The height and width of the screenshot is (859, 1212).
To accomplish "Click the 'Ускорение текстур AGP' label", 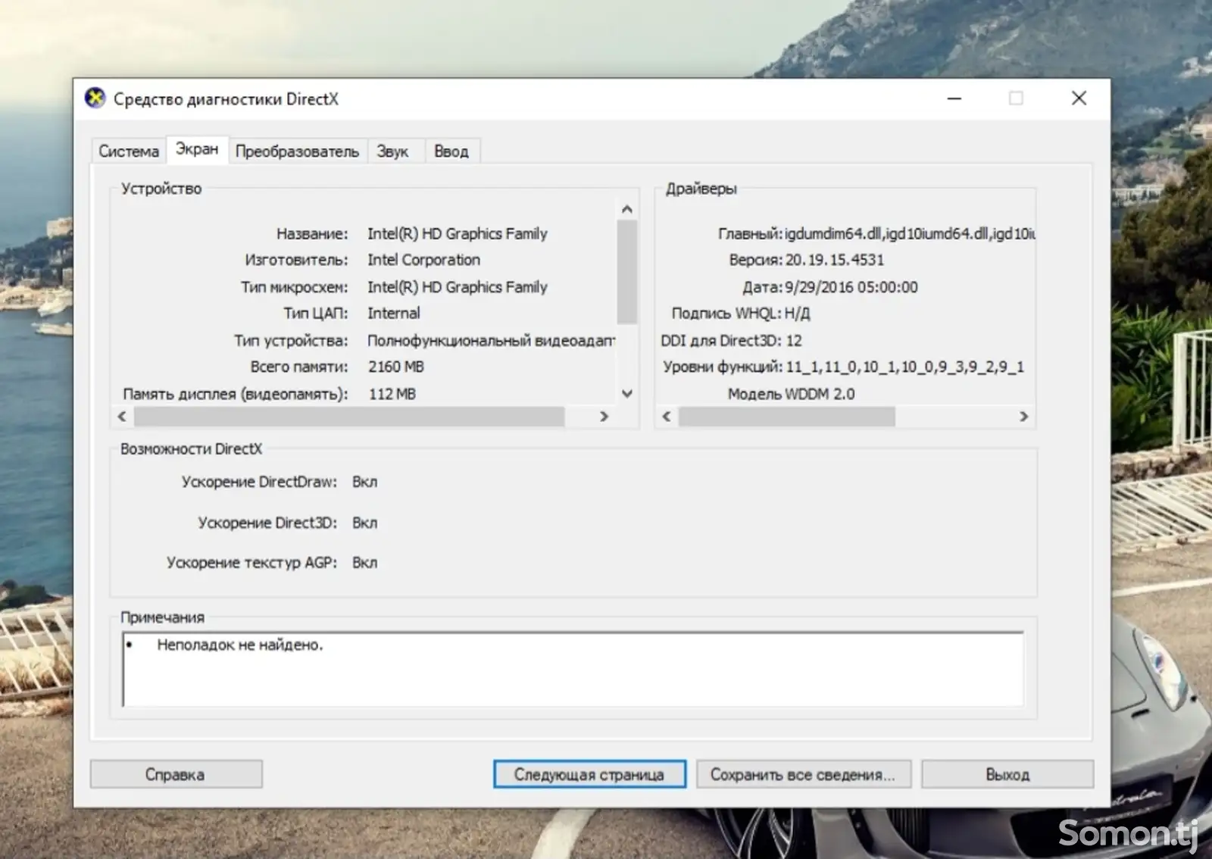I will click(251, 563).
